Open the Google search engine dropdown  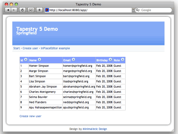(x=138, y=10)
